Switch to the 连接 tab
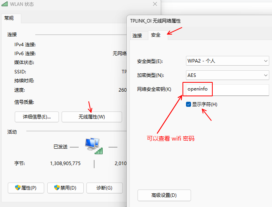 pos(138,35)
